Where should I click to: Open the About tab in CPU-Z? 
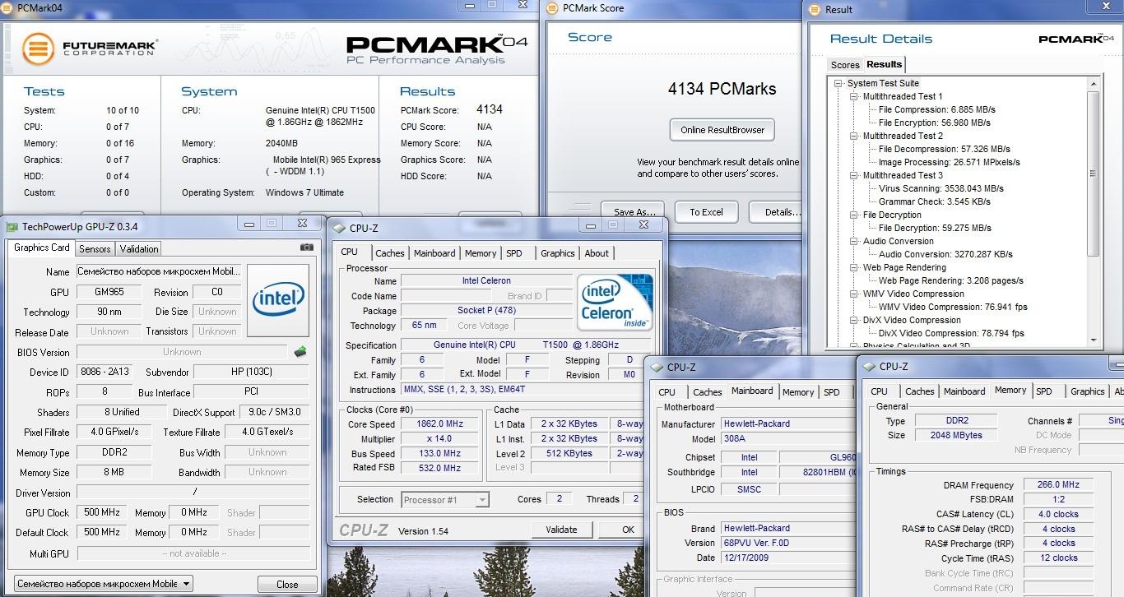(x=597, y=253)
